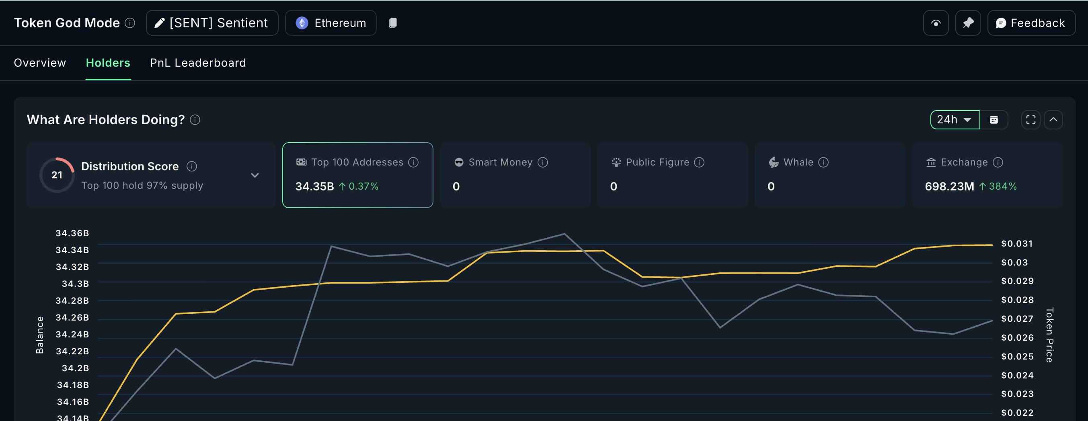Toggle the Public Figure filter card
This screenshot has width=1088, height=421.
(x=672, y=175)
